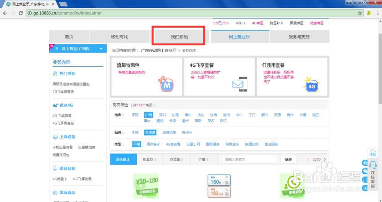This screenshot has width=382, height=202.
Task: Open the 移动商城 tab
Action: [x=119, y=37]
